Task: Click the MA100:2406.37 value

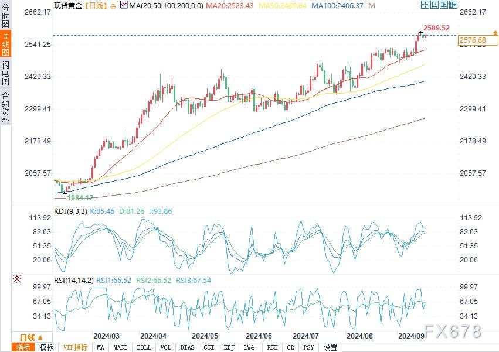Action: [337, 5]
